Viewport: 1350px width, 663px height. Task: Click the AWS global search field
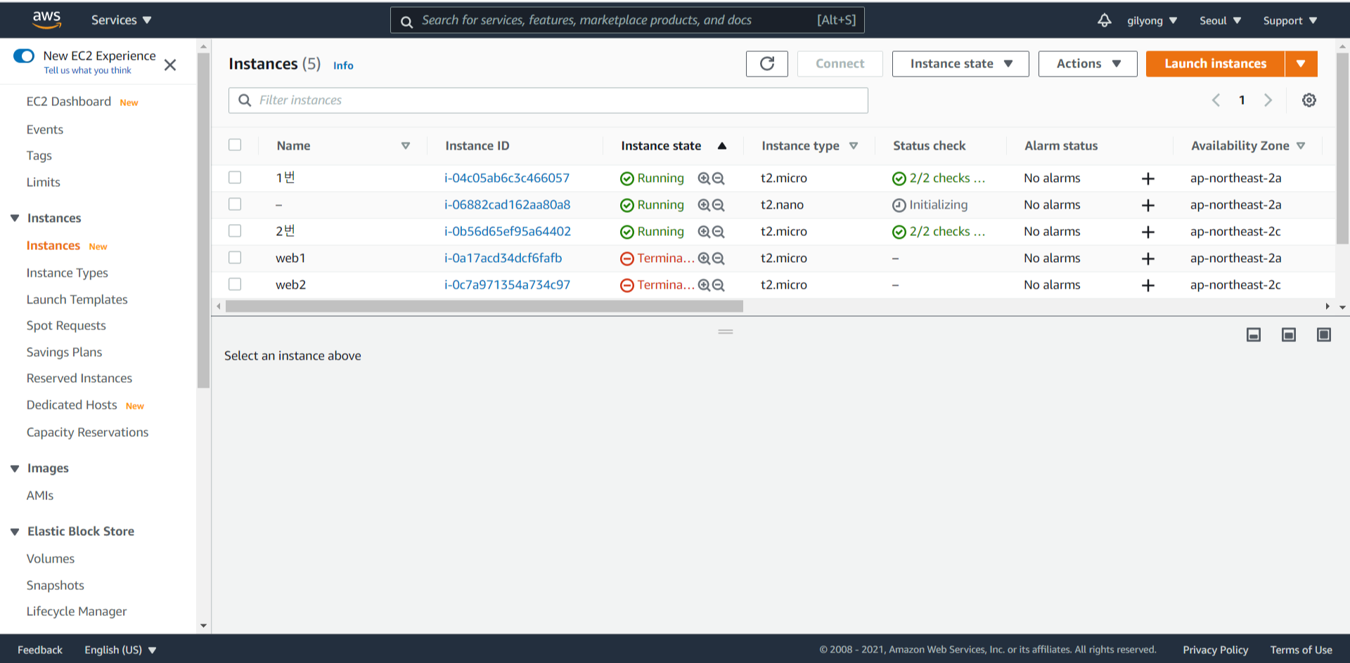pyautogui.click(x=627, y=20)
